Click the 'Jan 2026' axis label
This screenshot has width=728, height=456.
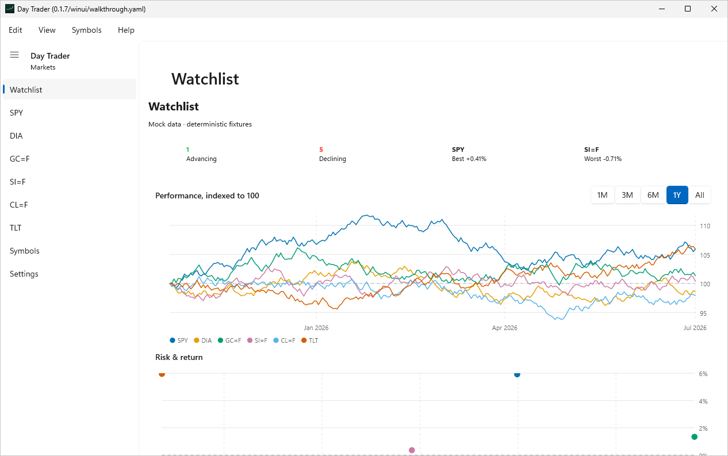tap(316, 328)
